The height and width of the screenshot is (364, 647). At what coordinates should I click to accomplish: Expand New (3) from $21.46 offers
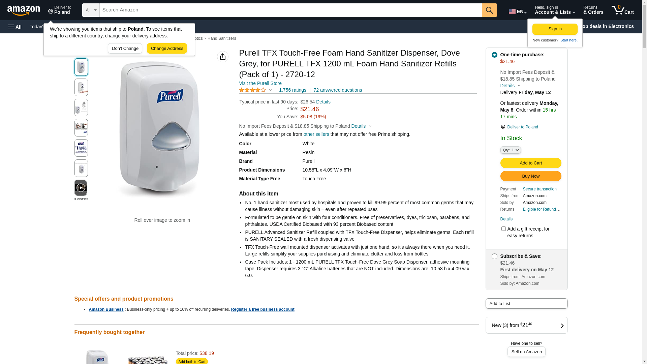526,325
